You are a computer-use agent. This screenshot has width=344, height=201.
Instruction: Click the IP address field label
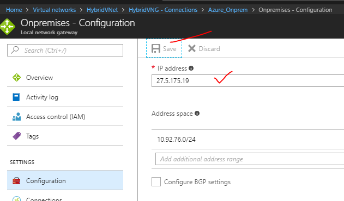point(172,68)
